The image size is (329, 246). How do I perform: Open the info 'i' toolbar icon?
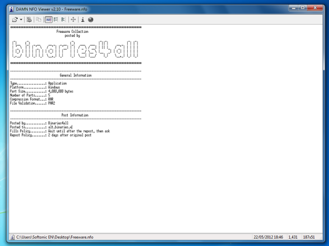(83, 20)
